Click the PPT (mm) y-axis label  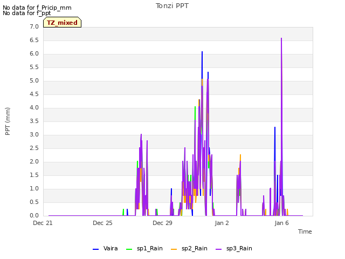8,121
